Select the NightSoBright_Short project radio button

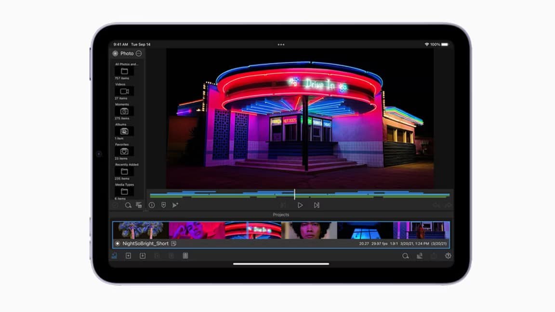tap(118, 244)
